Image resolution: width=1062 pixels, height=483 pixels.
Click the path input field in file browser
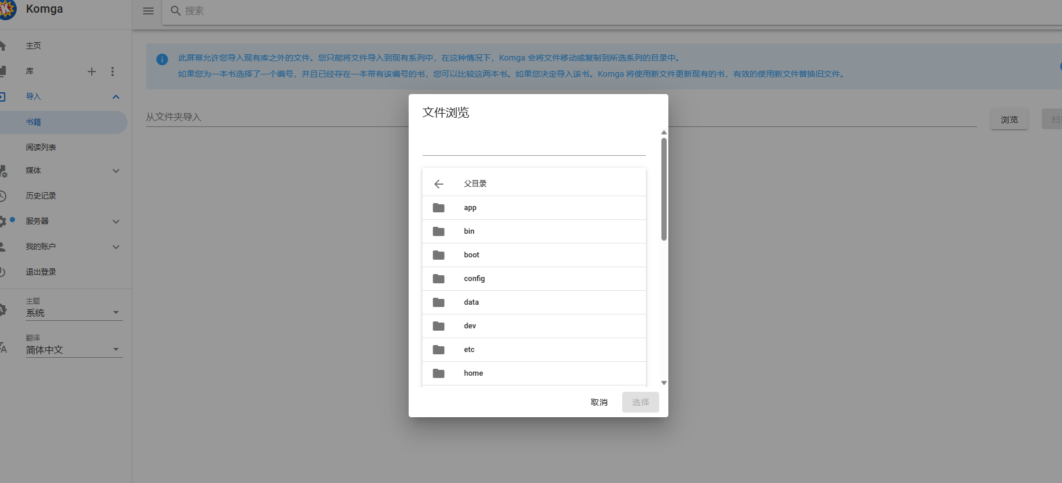pyautogui.click(x=533, y=145)
